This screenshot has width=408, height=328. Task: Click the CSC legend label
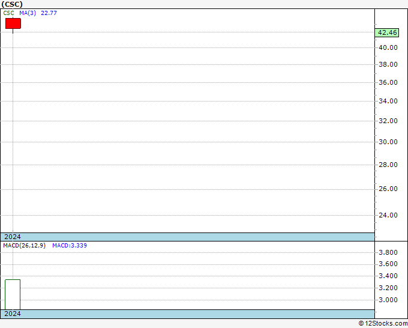(x=8, y=13)
